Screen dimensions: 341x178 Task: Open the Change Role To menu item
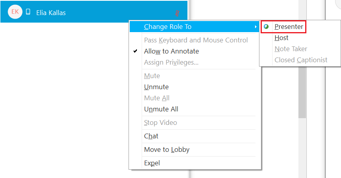[x=168, y=27]
